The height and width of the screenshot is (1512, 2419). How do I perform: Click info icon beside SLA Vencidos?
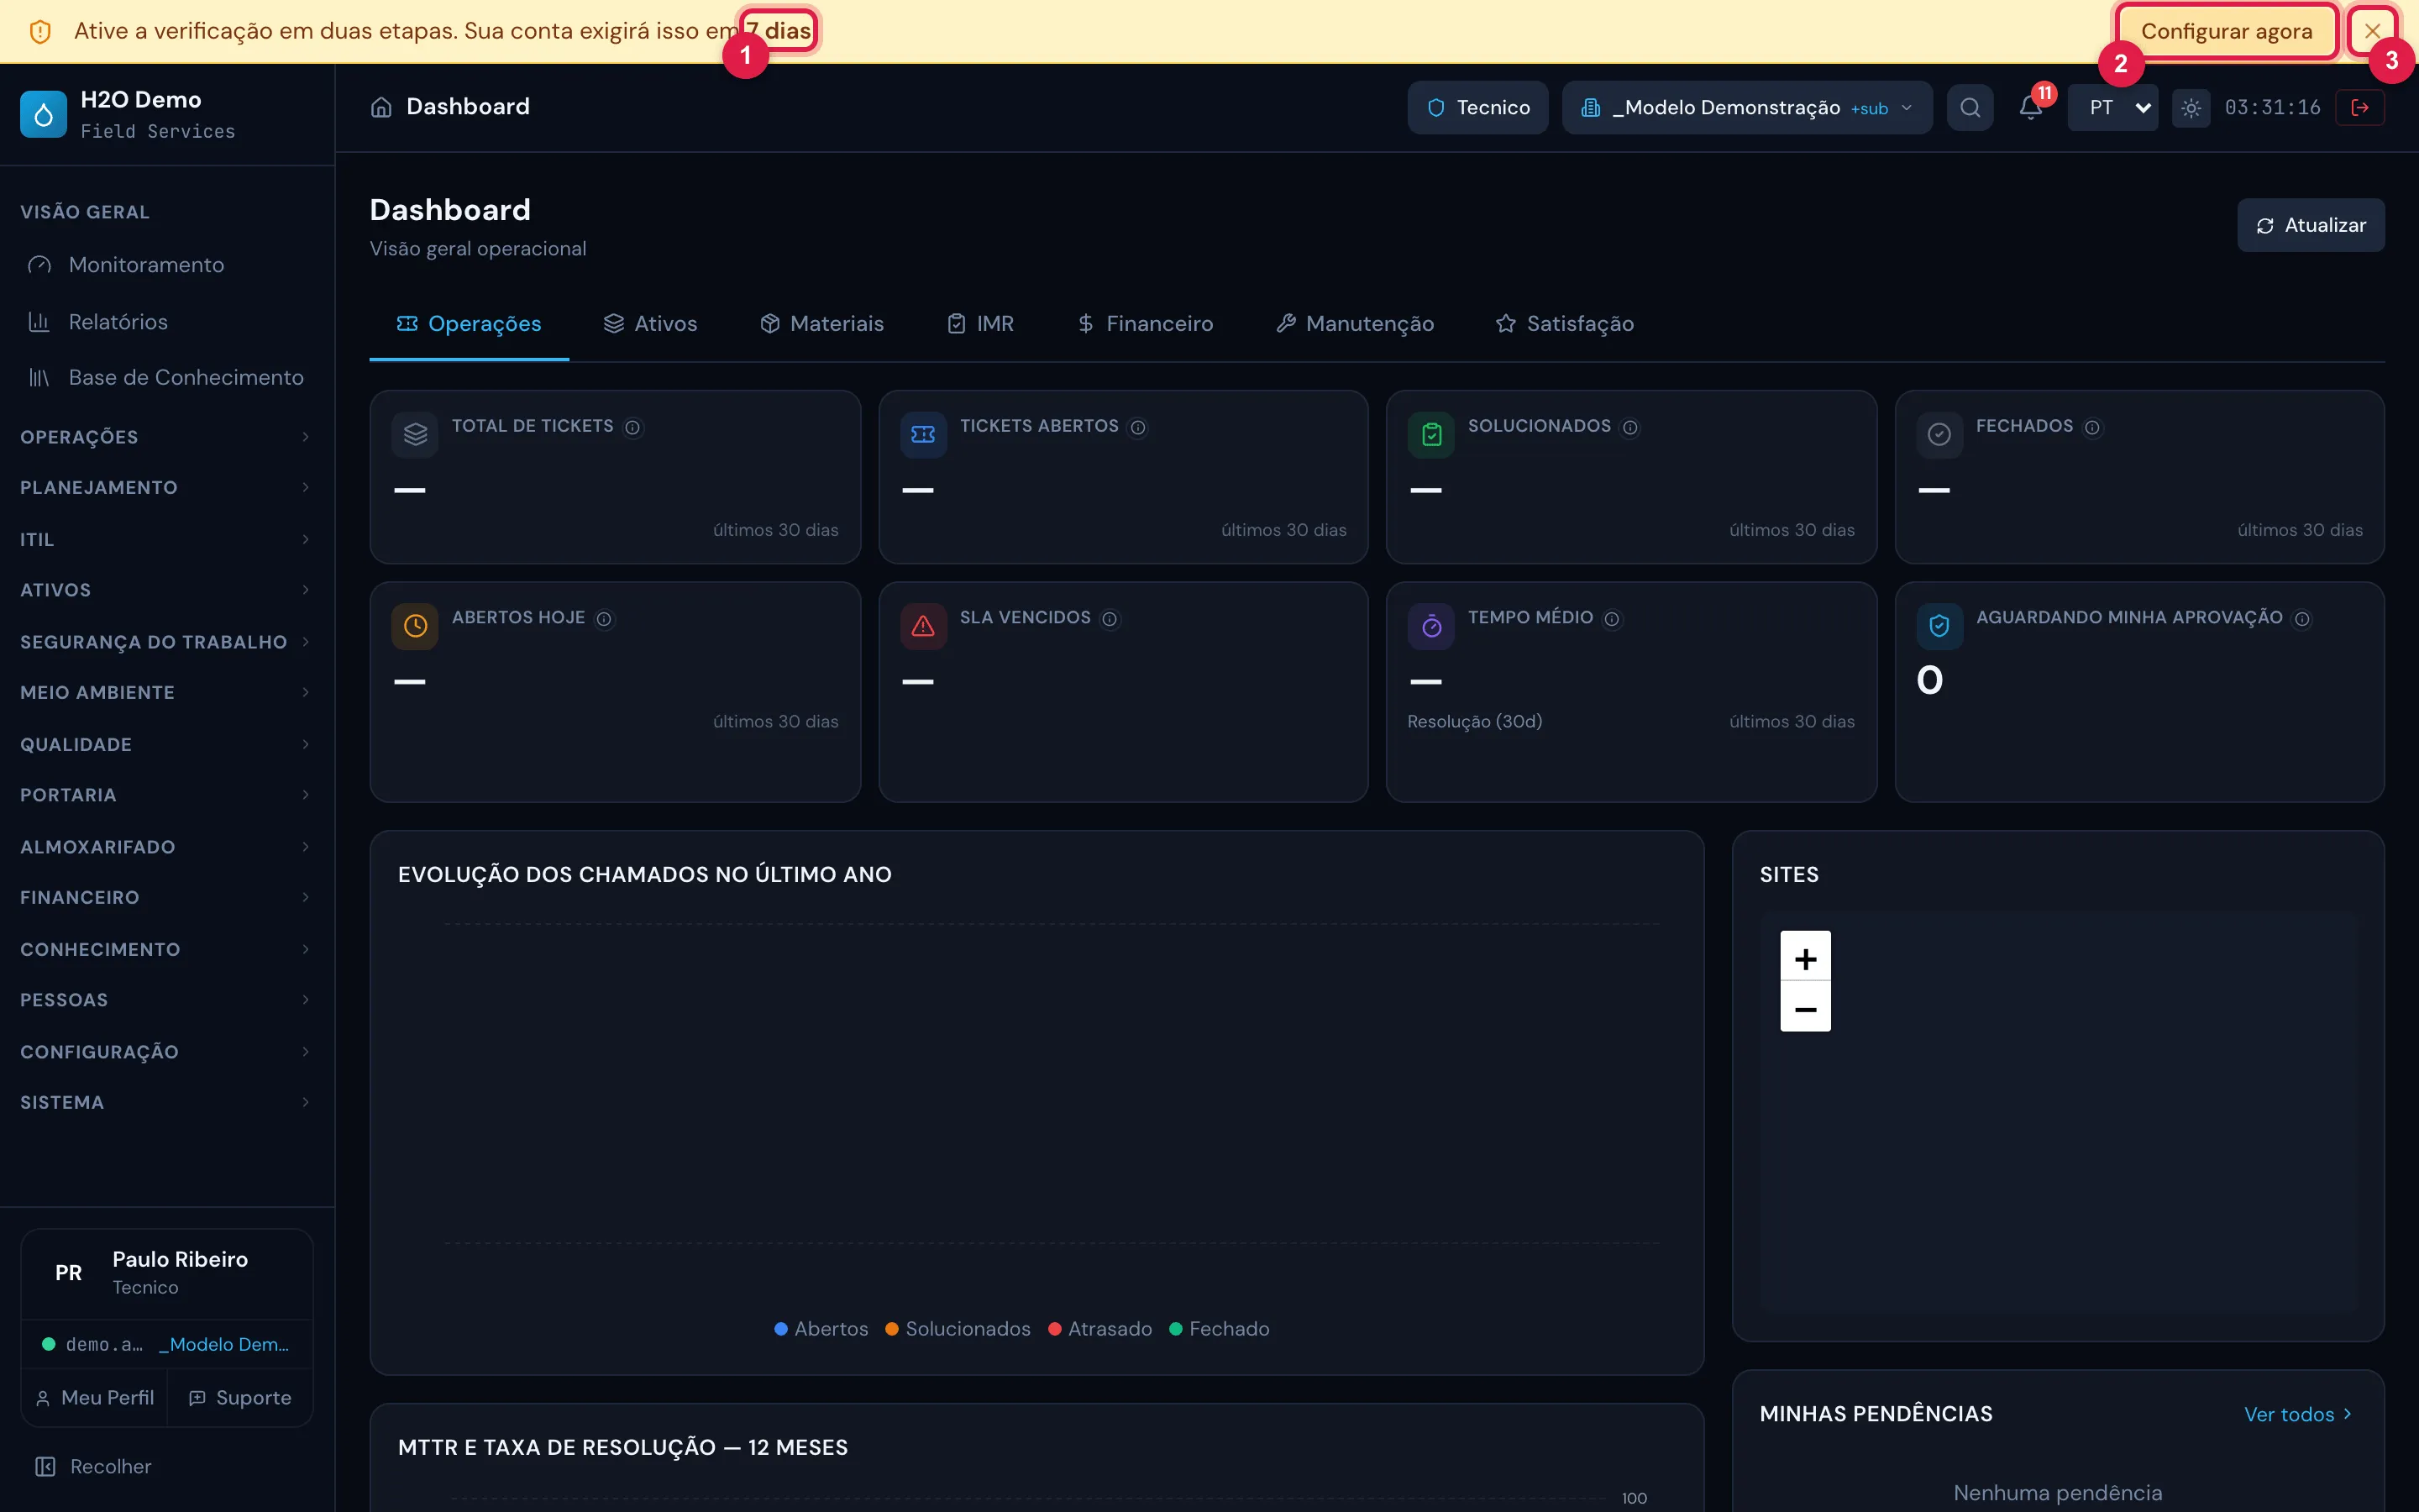1110,619
